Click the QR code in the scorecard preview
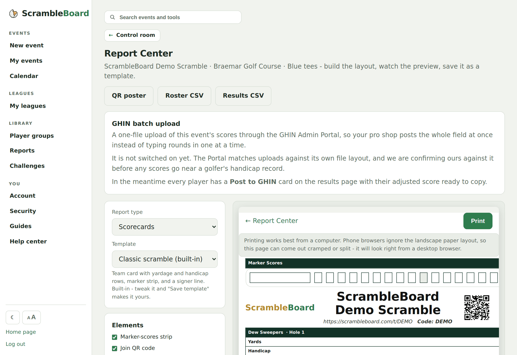Image resolution: width=517 pixels, height=355 pixels. coord(477,307)
